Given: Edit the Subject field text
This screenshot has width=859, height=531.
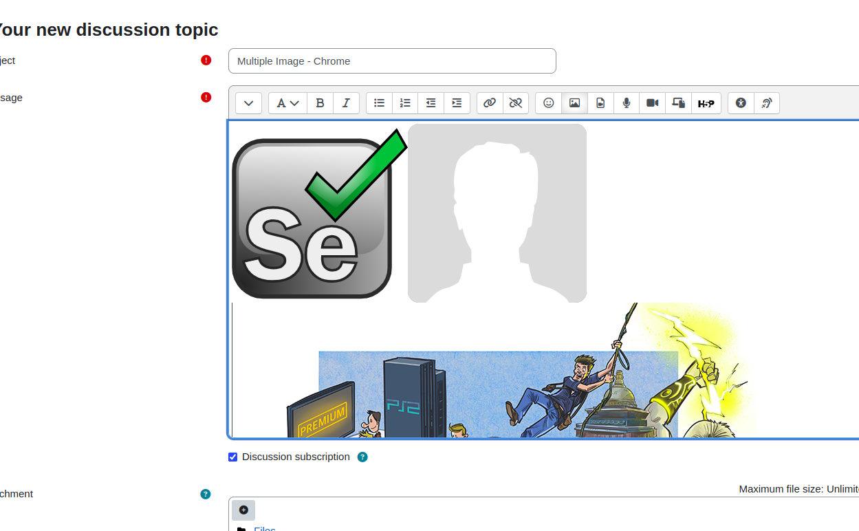Looking at the screenshot, I should (392, 61).
